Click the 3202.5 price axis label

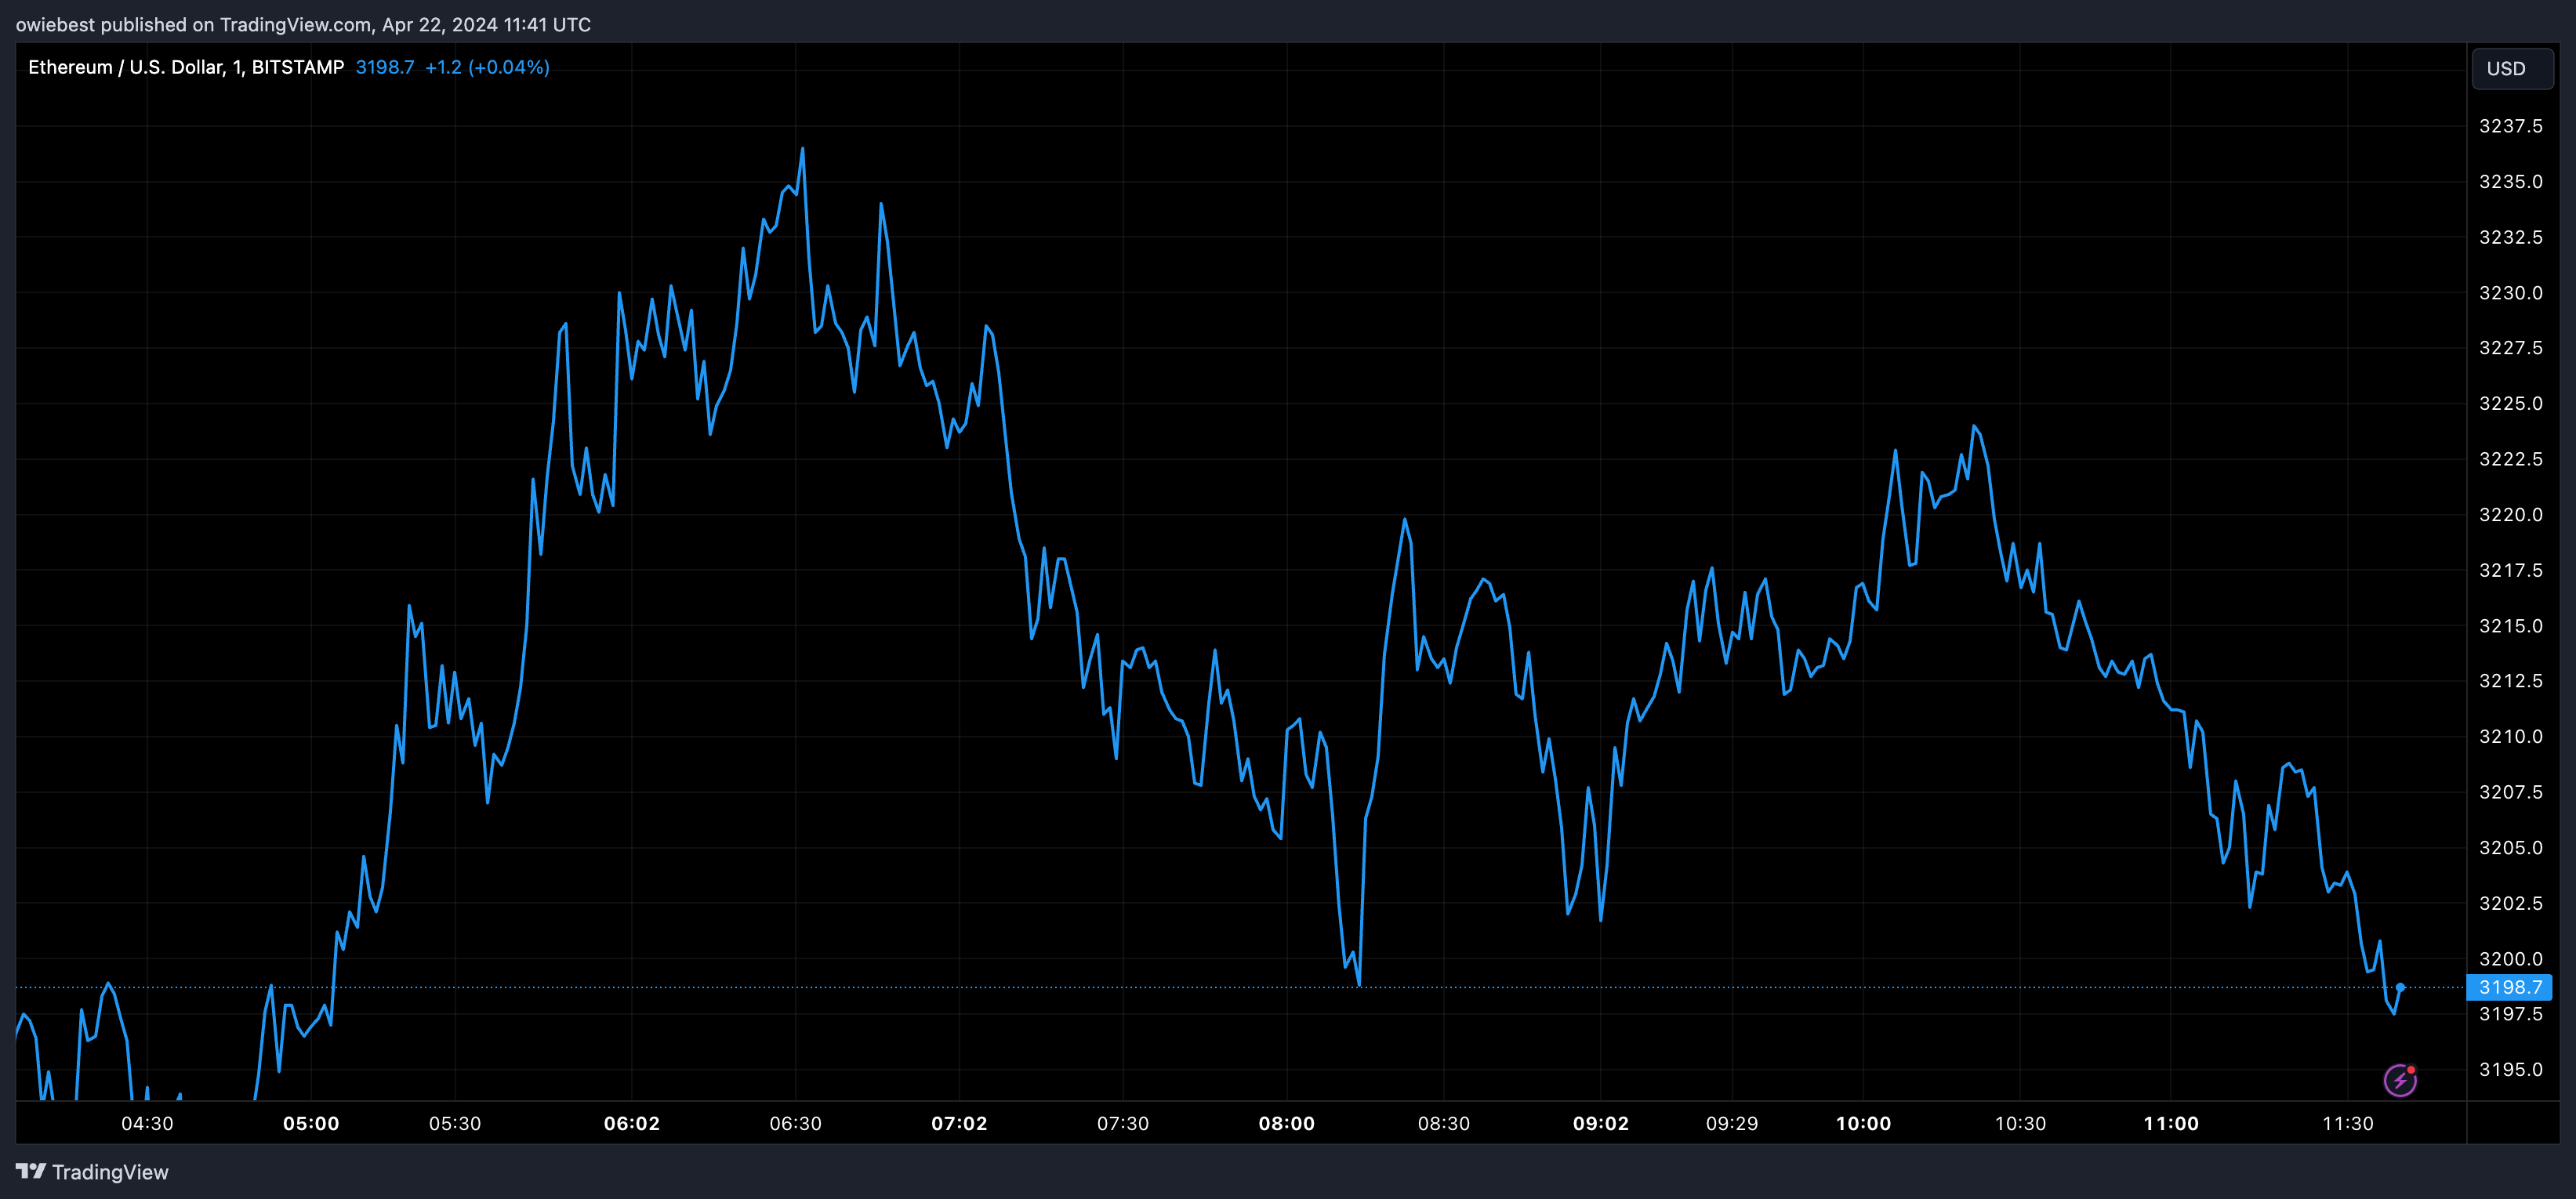coord(2510,903)
